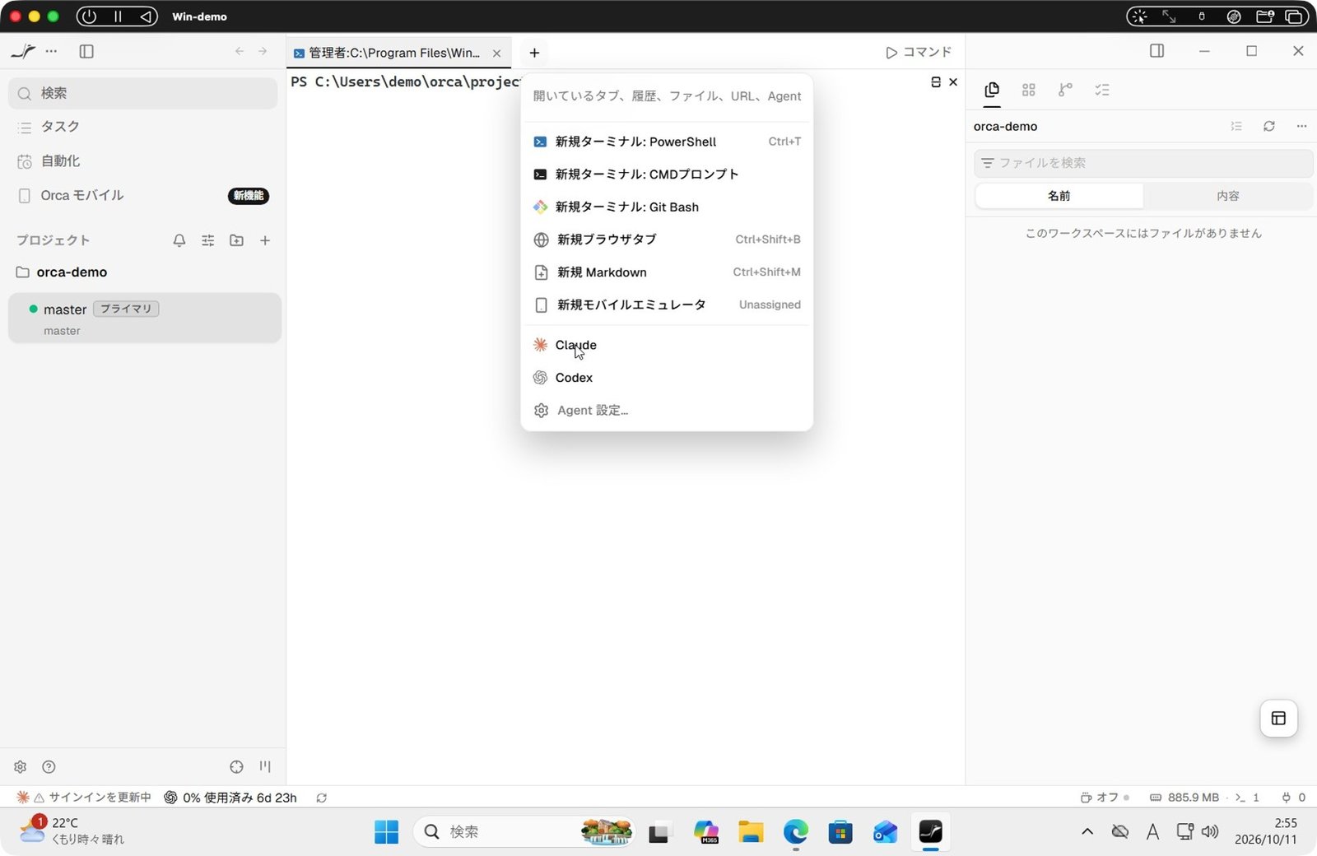
Task: Open Microsoft Edge in the taskbar
Action: click(x=795, y=832)
